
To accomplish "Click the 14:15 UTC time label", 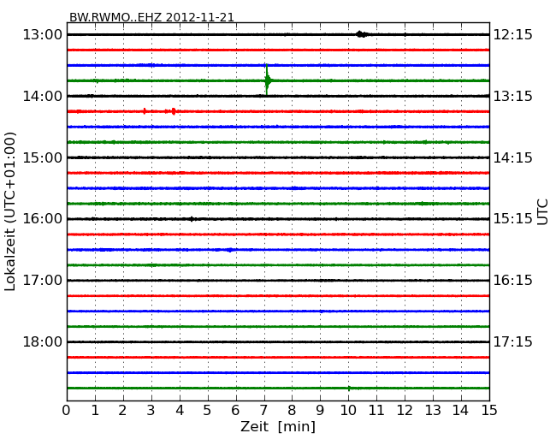I will tap(512, 157).
